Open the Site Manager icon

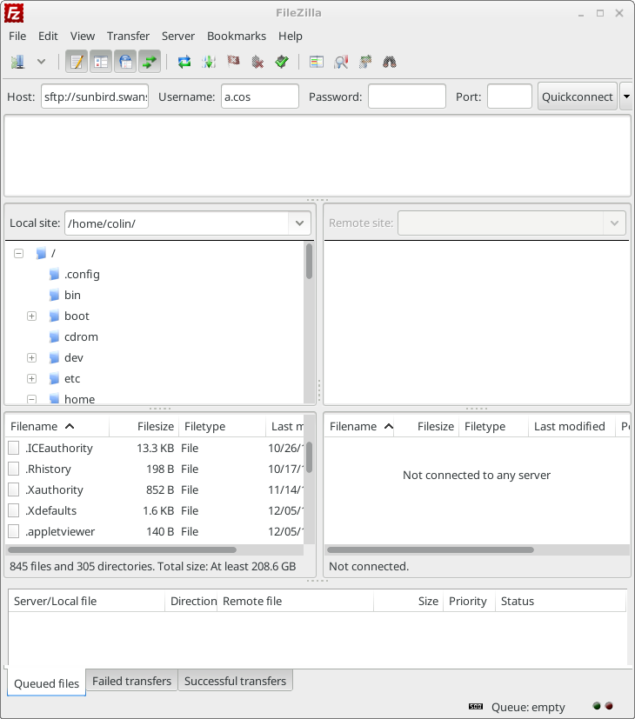[18, 62]
